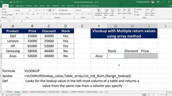Click the Copy icon

2,12
